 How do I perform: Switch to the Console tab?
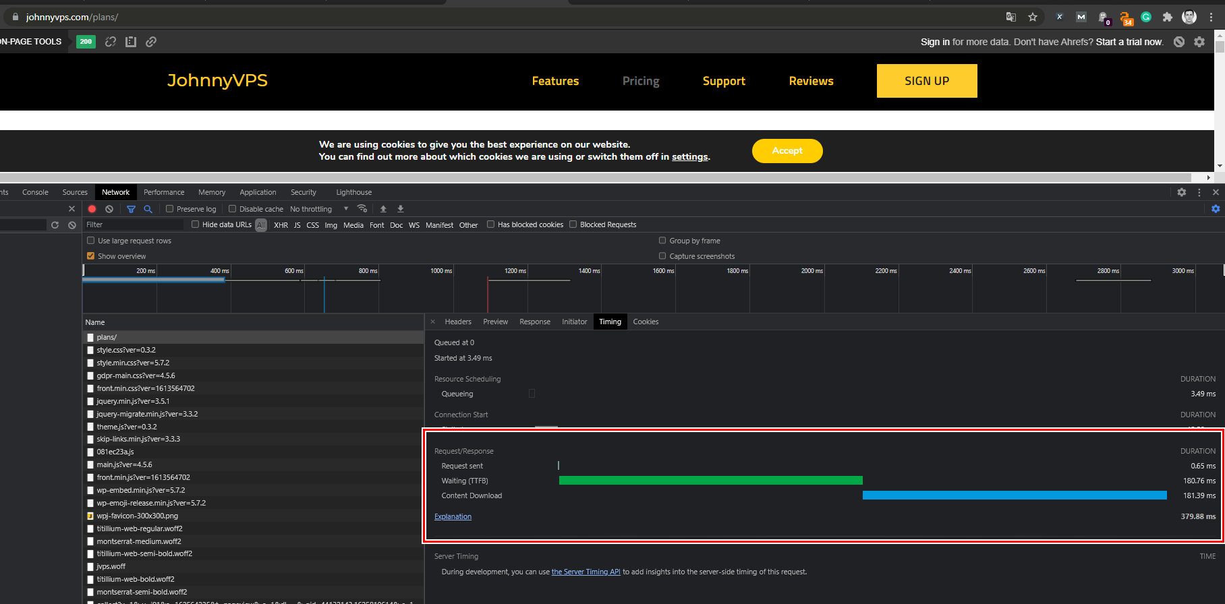(35, 192)
